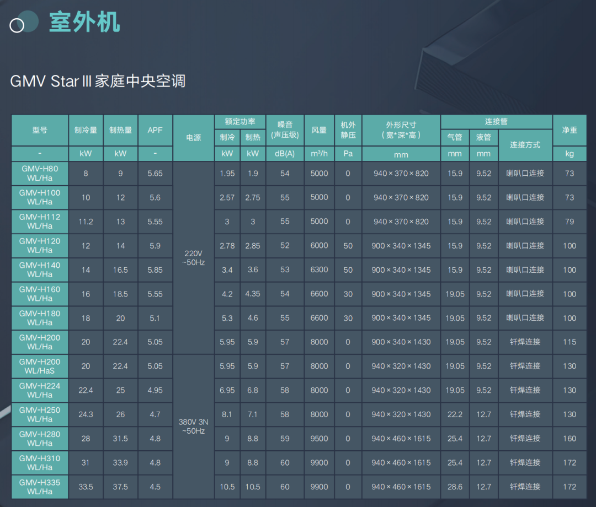
Task: Click 钎焊连接 in GMV-H335 row
Action: [x=525, y=487]
